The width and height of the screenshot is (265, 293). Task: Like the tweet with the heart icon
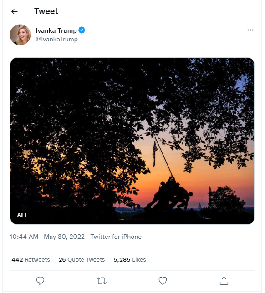163,281
